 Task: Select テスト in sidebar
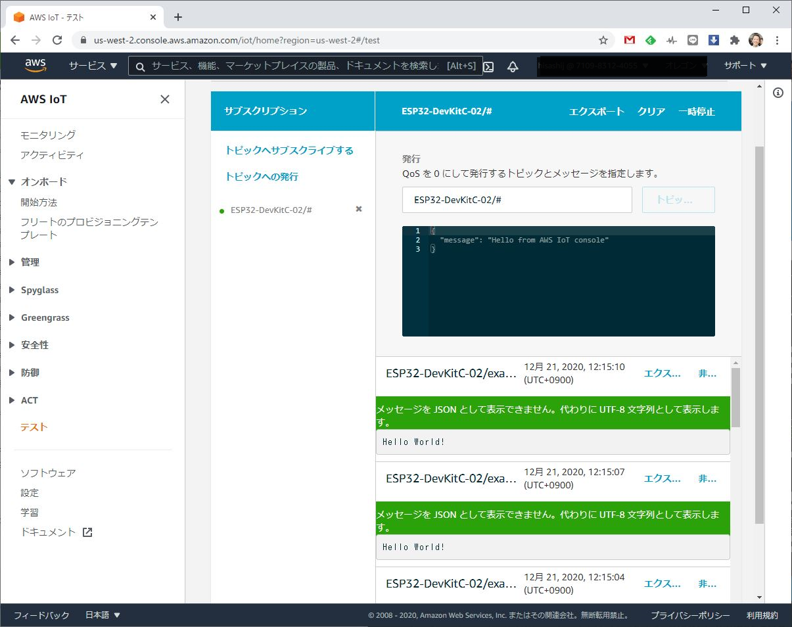pos(34,427)
